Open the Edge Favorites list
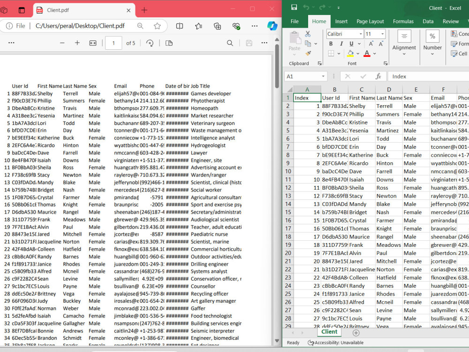This screenshot has height=352, width=469. click(x=198, y=26)
